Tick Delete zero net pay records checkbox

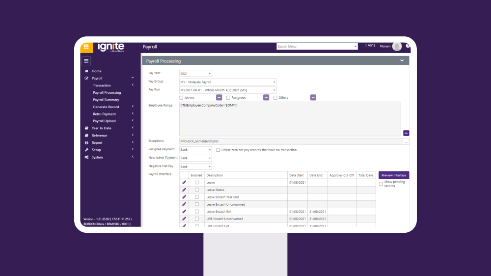(218, 150)
